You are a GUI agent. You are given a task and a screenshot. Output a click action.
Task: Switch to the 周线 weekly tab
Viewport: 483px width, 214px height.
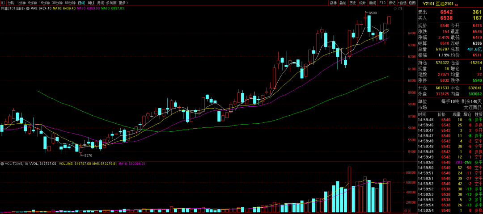click(91, 3)
